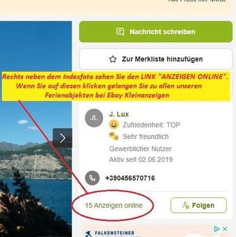
Task: Advance to next photo with arrow
Action: tap(63, 138)
